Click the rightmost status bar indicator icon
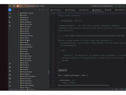126x95 pixels. [125, 89]
